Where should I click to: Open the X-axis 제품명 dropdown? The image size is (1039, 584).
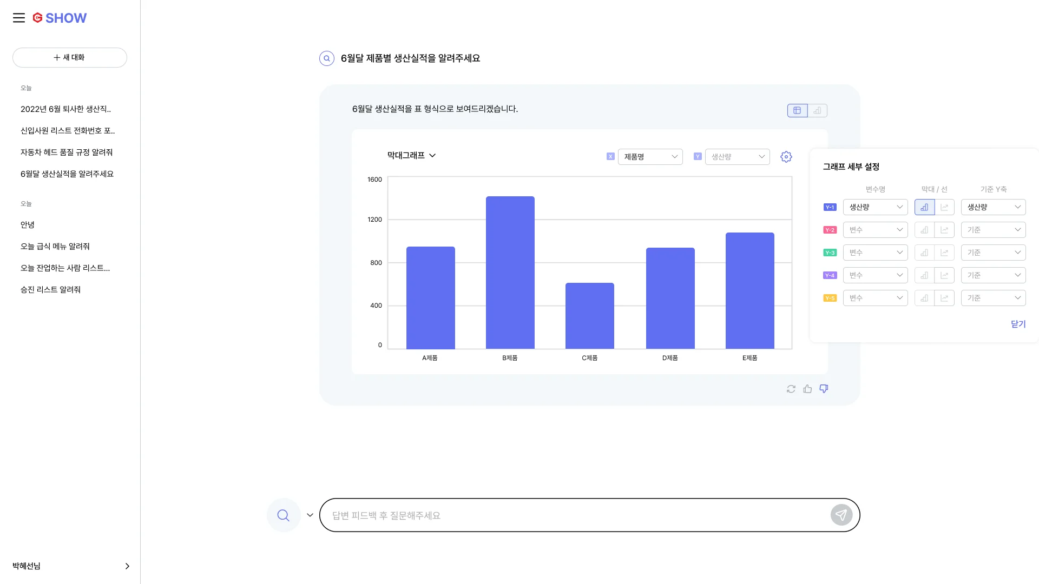click(x=650, y=157)
